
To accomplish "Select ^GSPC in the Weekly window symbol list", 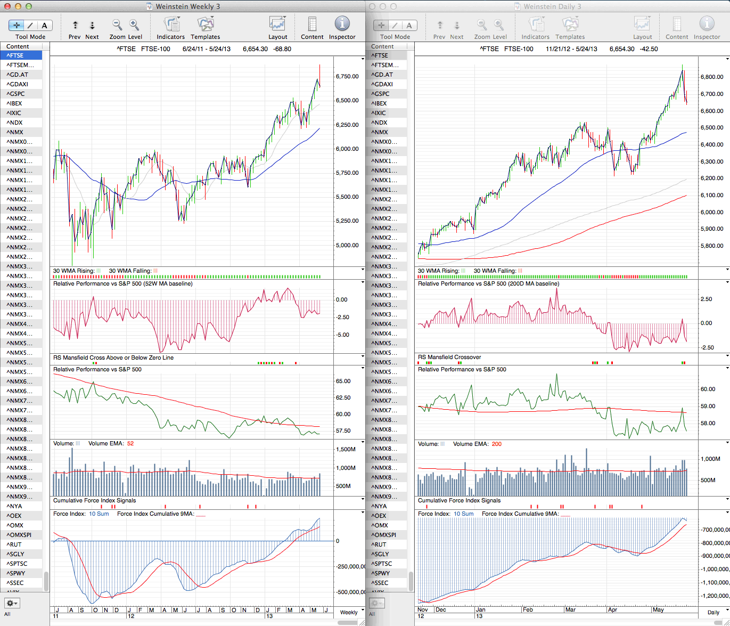I will (x=16, y=94).
